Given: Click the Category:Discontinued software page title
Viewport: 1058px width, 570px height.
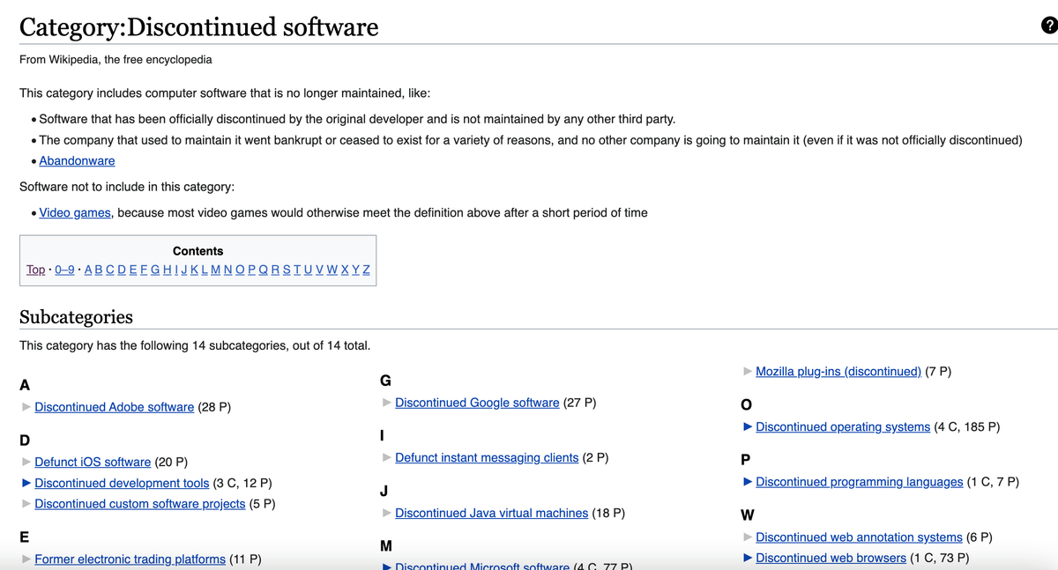Looking at the screenshot, I should click(x=199, y=26).
